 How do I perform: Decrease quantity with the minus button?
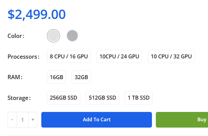pyautogui.click(x=12, y=120)
